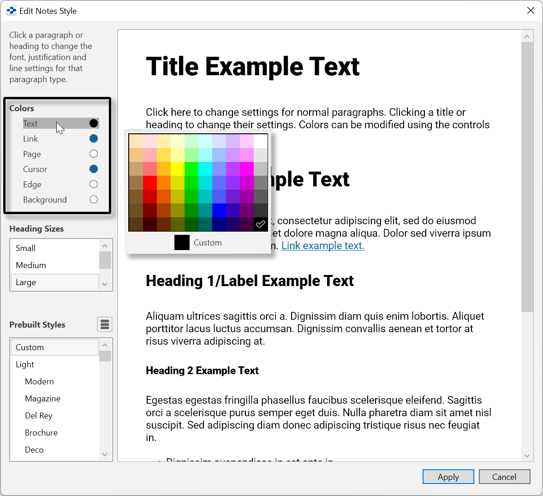Click the Title Example Text heading
The image size is (543, 496).
tap(252, 66)
